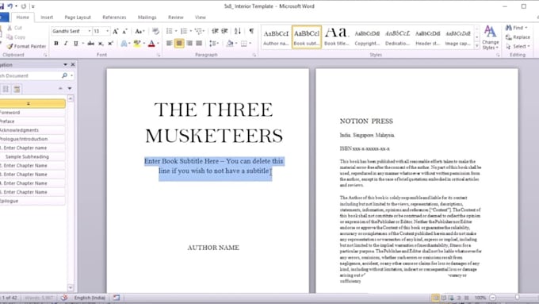539x304 pixels.
Task: Apply the Author name style
Action: (x=276, y=37)
